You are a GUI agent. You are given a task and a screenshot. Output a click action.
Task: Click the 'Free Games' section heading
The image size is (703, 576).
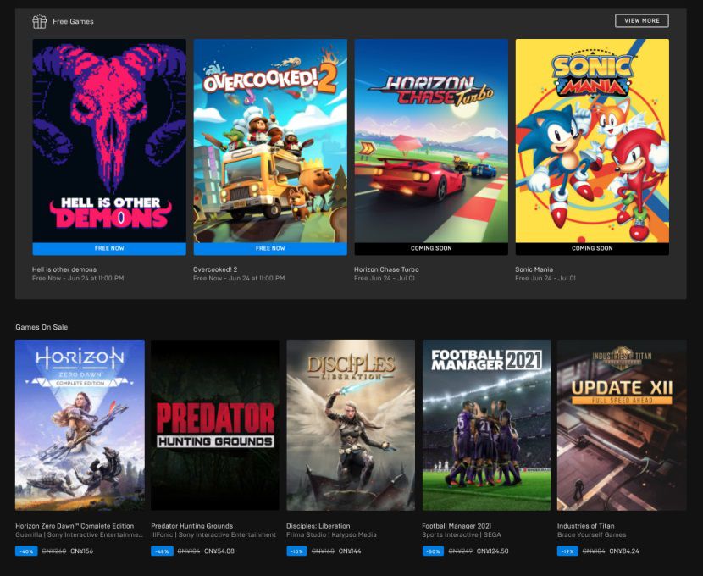click(73, 21)
